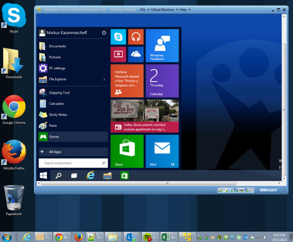Image resolution: width=293 pixels, height=242 pixels.
Task: Open the OneDrive cloud tile
Action: click(x=136, y=54)
